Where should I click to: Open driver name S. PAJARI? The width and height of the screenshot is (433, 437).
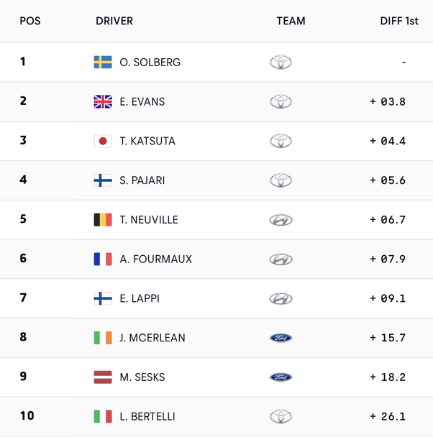tap(142, 180)
